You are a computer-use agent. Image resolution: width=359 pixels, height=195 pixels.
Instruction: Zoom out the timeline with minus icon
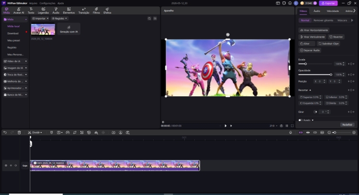pyautogui.click(x=329, y=133)
